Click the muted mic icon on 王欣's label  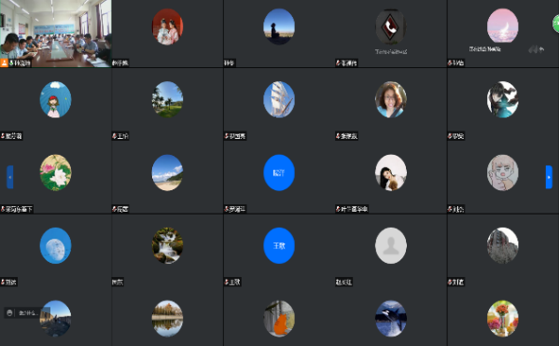tap(227, 282)
